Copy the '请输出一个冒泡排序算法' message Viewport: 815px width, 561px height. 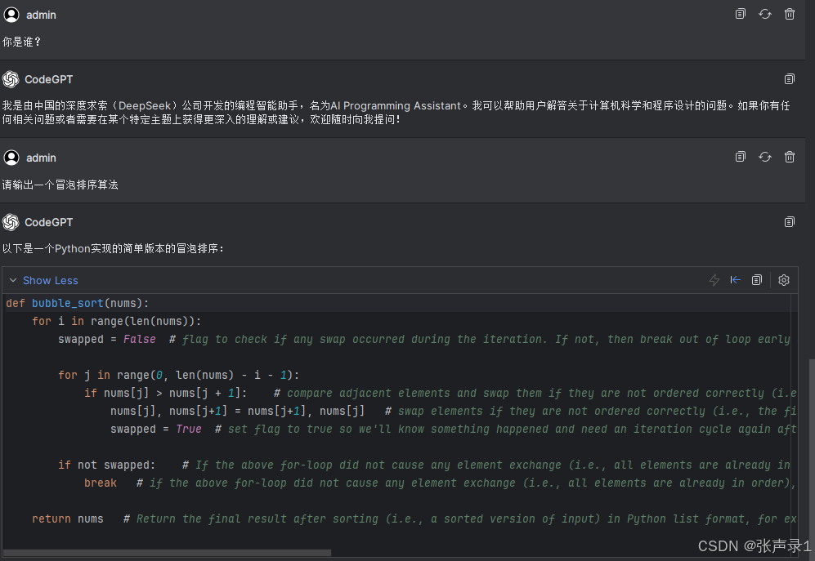click(x=740, y=157)
